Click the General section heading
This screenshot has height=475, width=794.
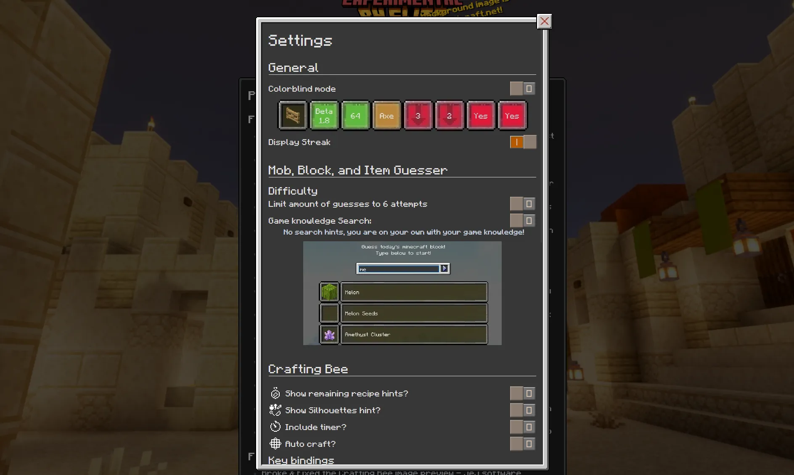pos(293,68)
